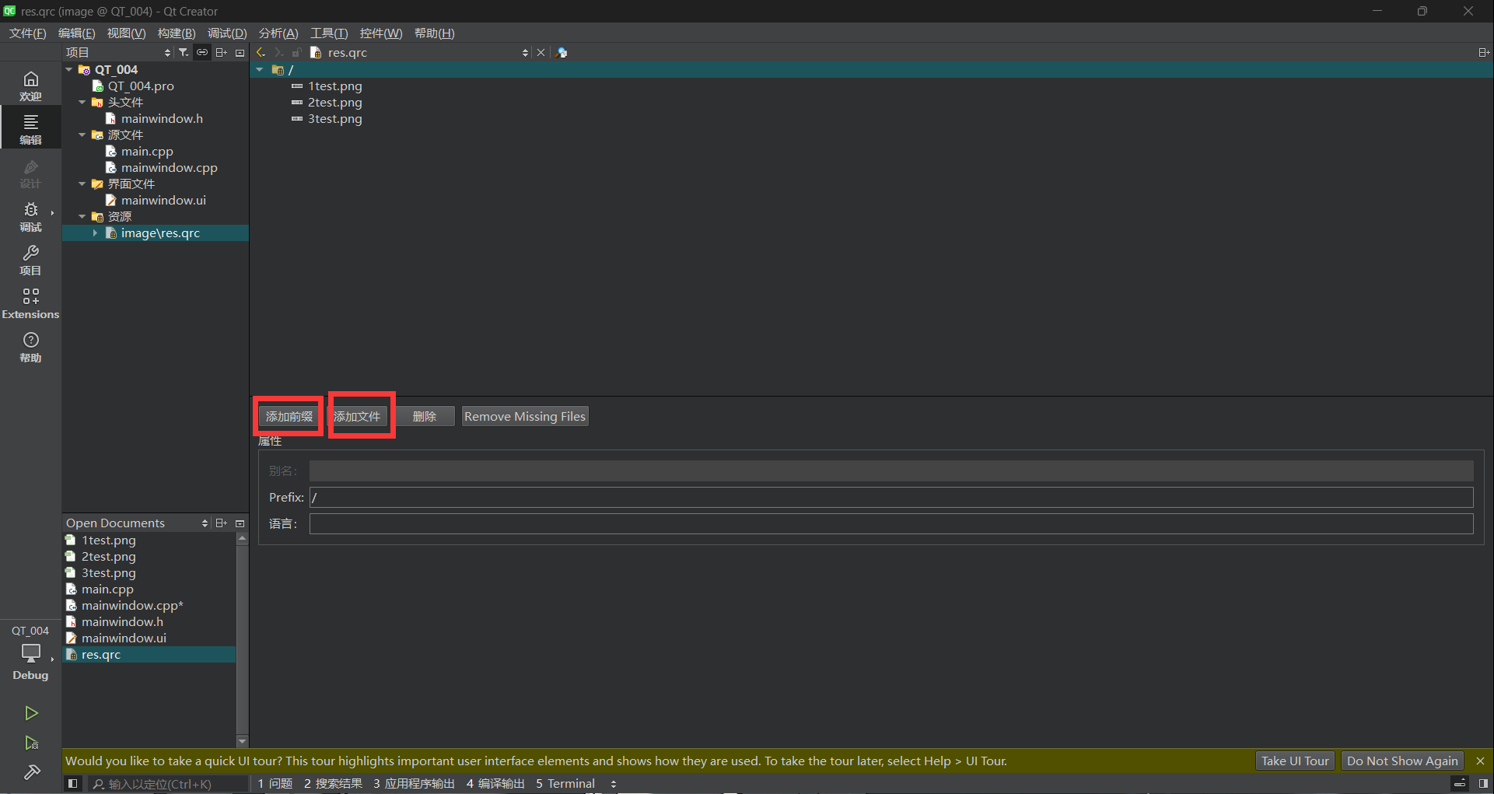Open the Extensions mode
Viewport: 1494px width, 794px height.
pos(30,303)
